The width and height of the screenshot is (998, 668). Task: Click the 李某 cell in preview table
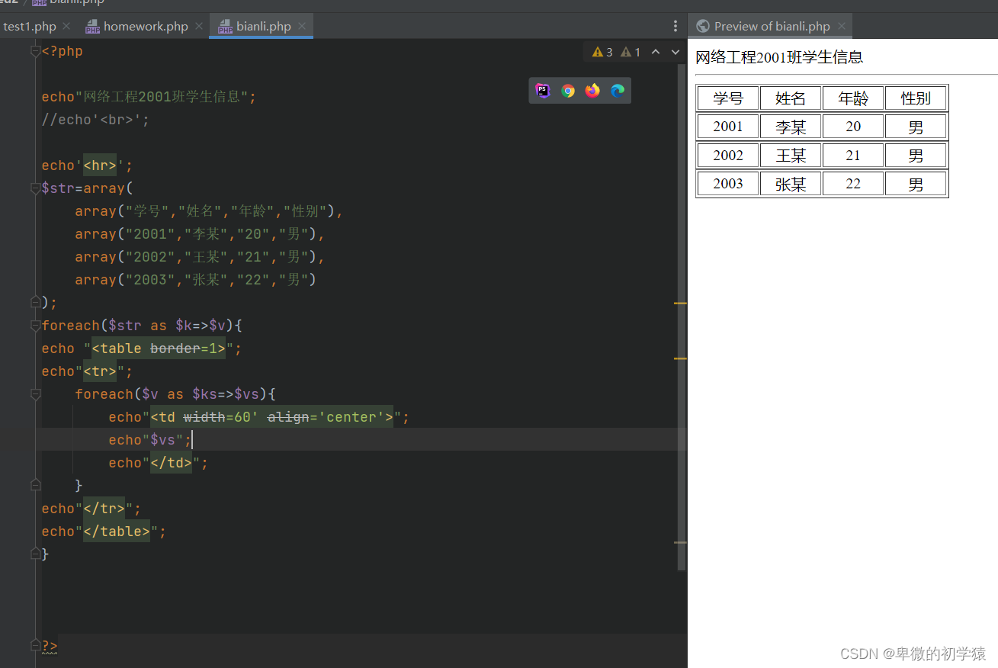click(x=791, y=127)
